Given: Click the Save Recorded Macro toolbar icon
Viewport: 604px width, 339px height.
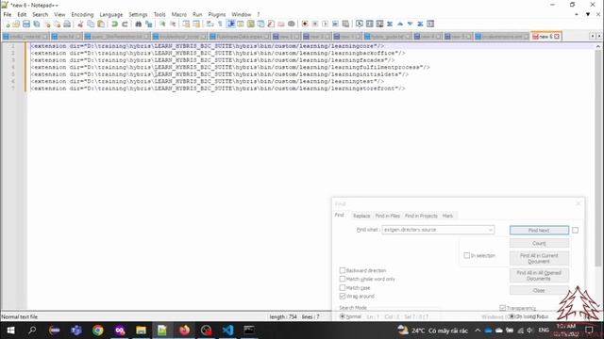Looking at the screenshot, I should coord(345,24).
